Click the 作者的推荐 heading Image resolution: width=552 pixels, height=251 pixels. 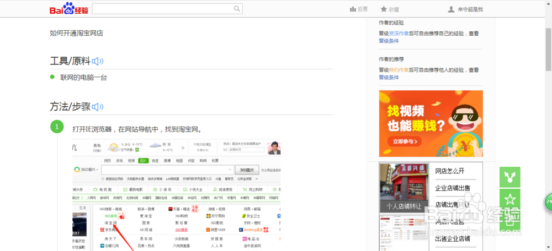click(x=391, y=59)
